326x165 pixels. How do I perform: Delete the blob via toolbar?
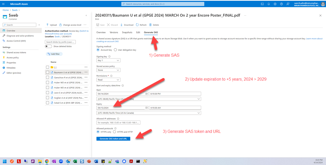(154, 25)
